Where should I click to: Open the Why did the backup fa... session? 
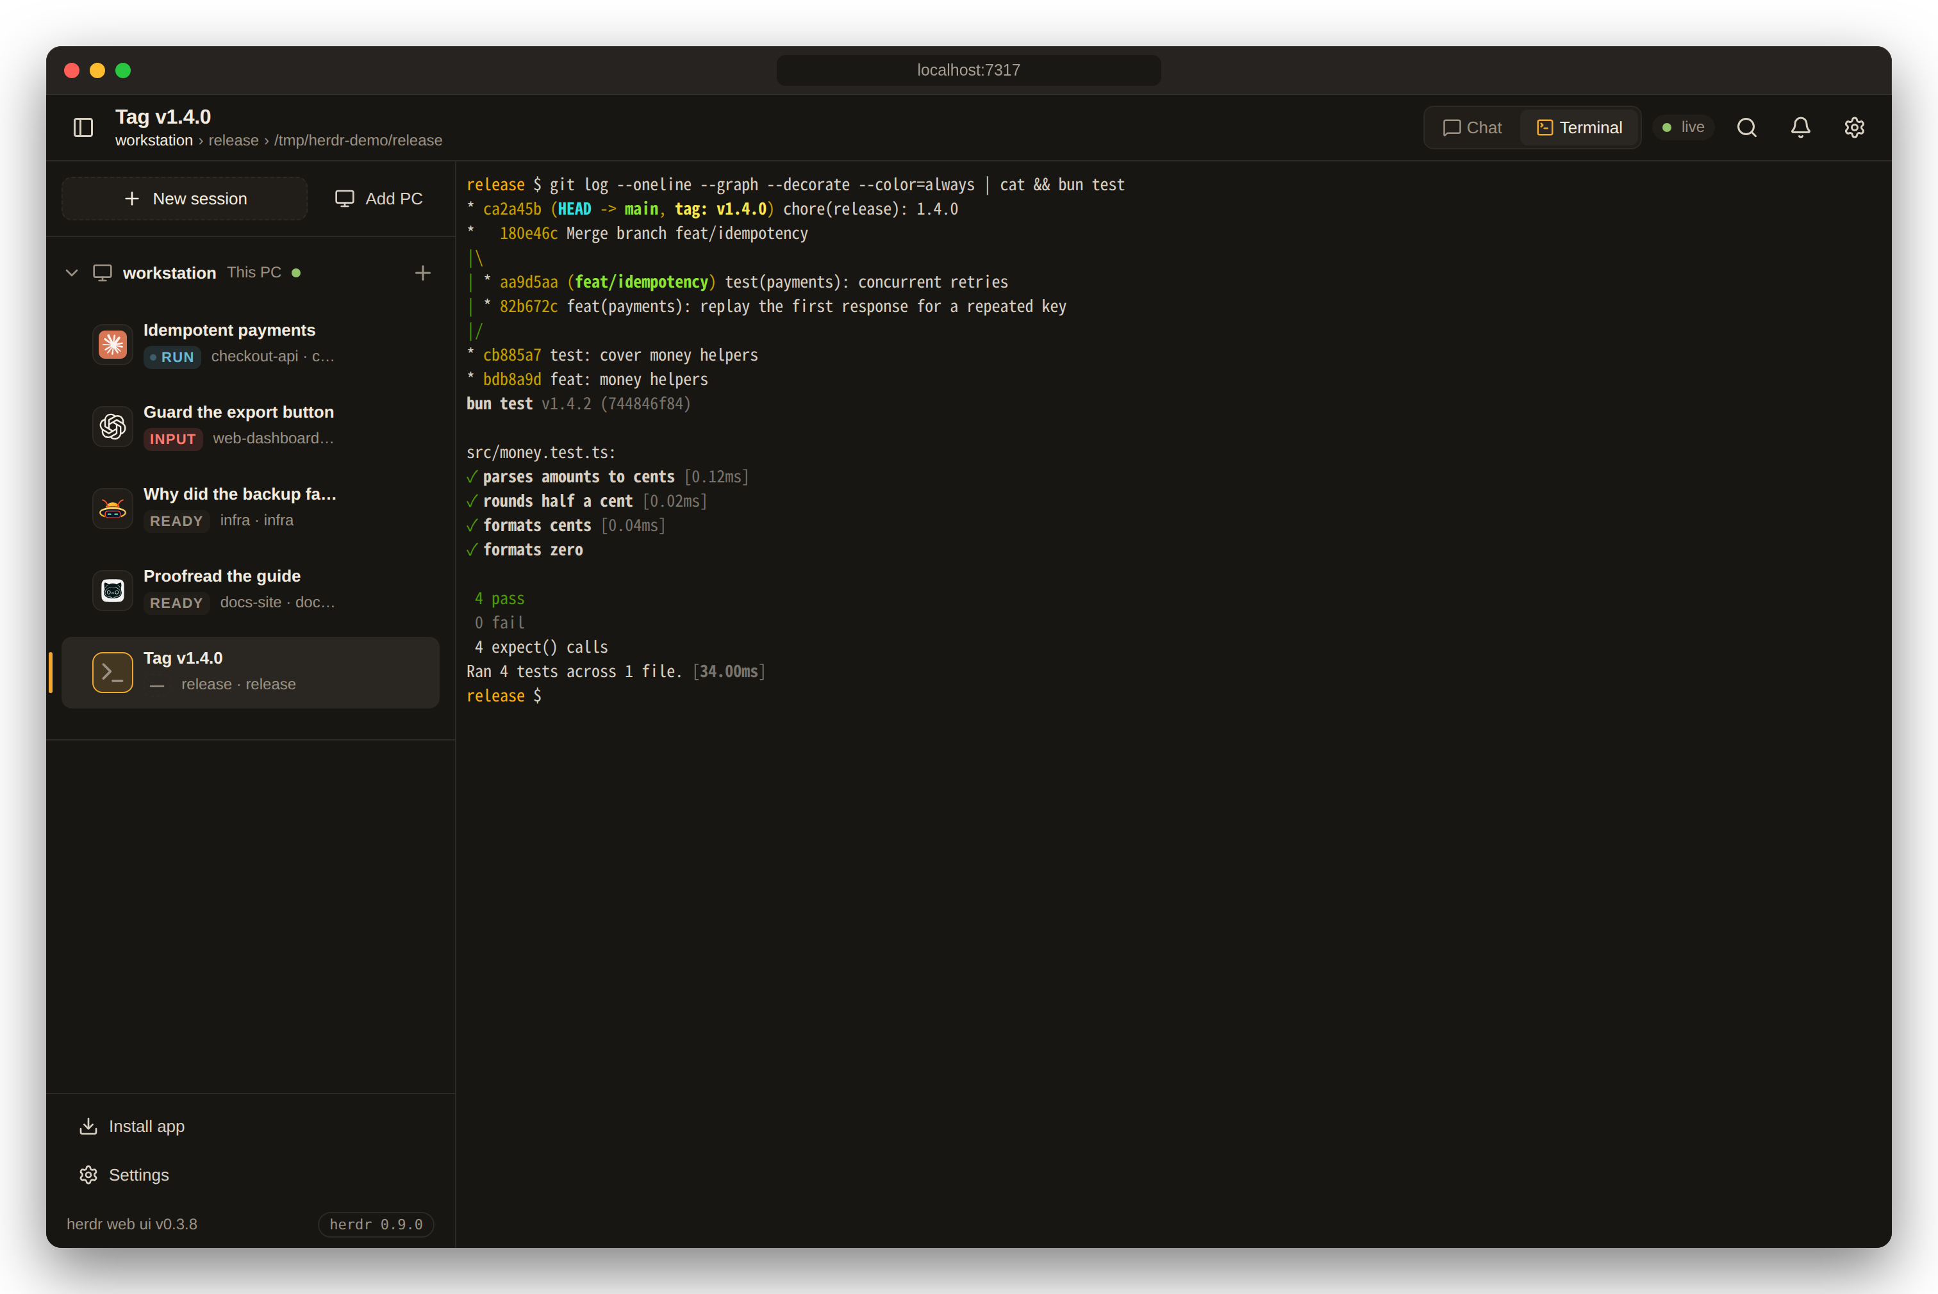(x=251, y=509)
